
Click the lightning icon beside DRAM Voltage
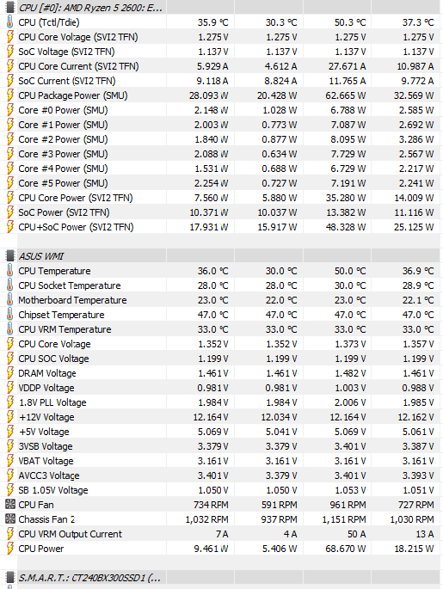tap(9, 373)
